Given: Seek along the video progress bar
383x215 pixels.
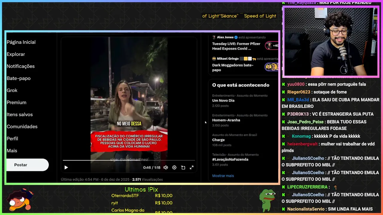Looking at the screenshot, I should 129,160.
